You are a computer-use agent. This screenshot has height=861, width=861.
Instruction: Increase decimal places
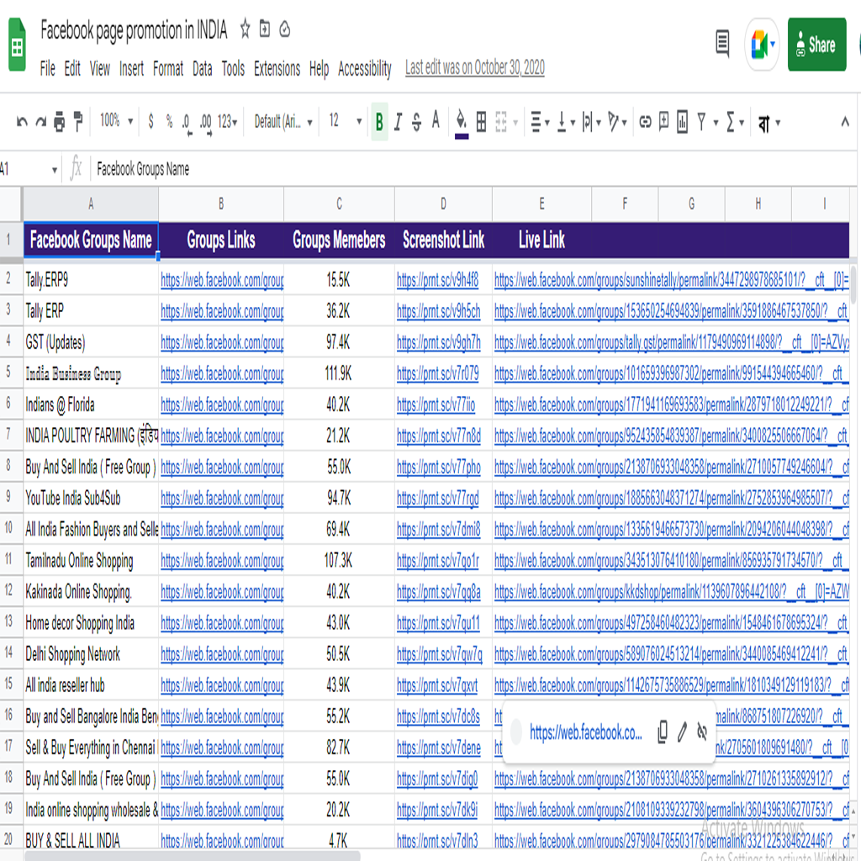coord(206,123)
